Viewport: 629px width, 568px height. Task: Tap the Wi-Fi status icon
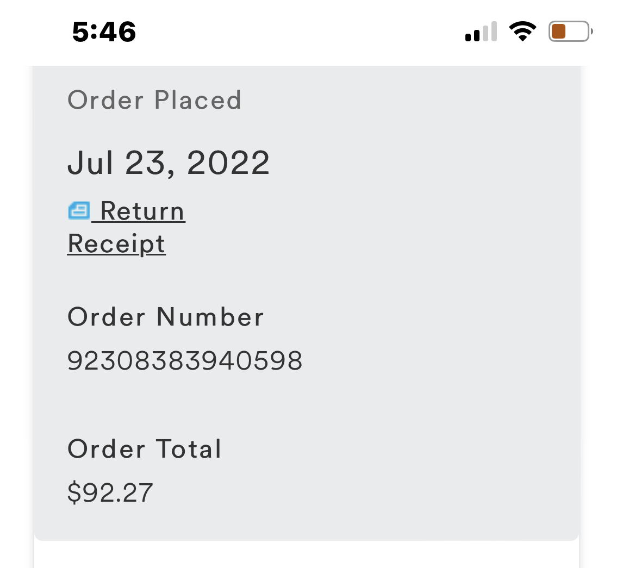[522, 32]
